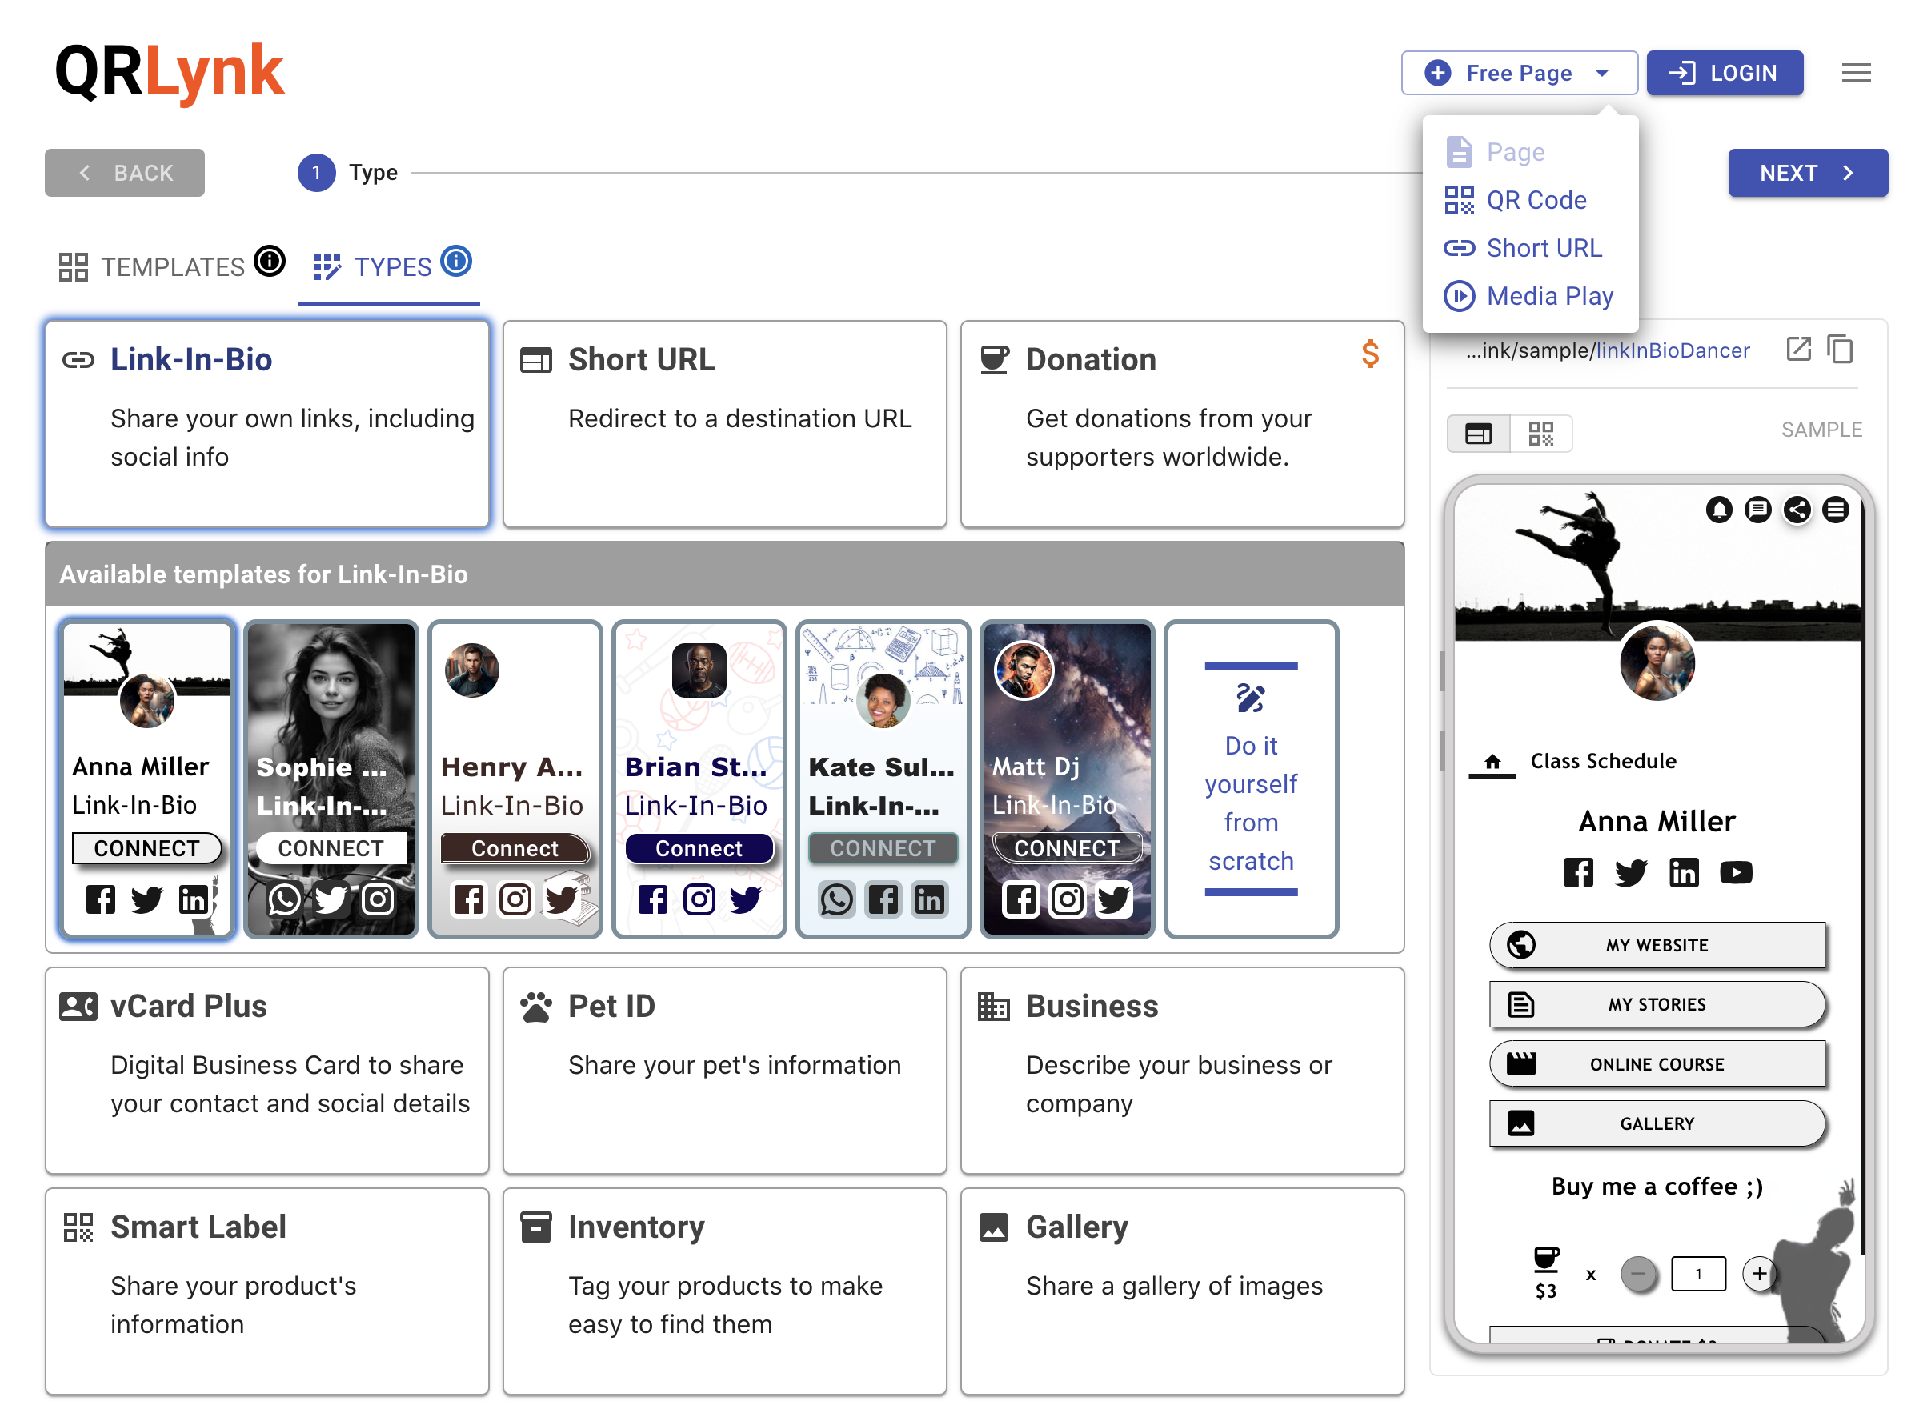
Task: Select the Business type card
Action: click(x=1181, y=1071)
